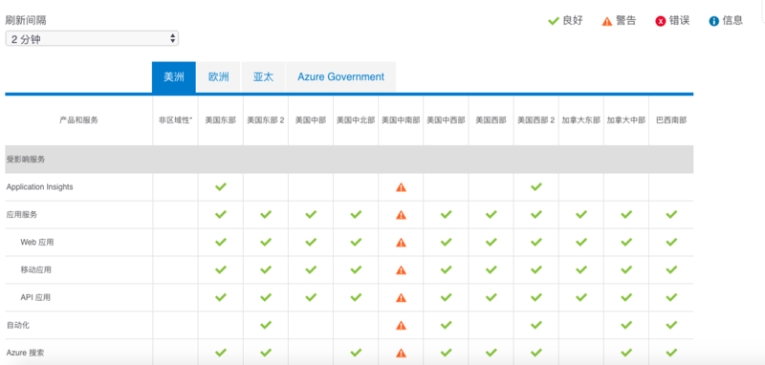Switch to the 美洲 region tab
The image size is (765, 365).
(174, 77)
